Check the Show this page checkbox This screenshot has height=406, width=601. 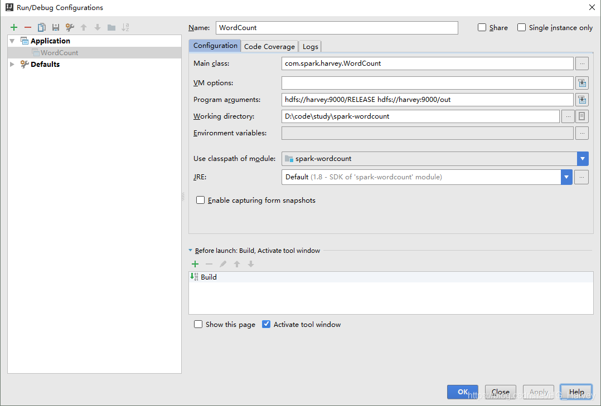(198, 325)
